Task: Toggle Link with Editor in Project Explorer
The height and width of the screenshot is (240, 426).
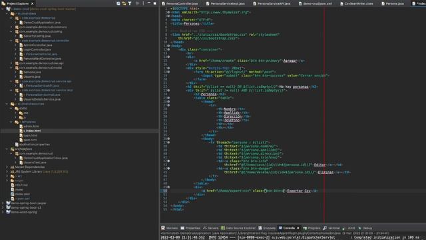Action: (124, 3)
